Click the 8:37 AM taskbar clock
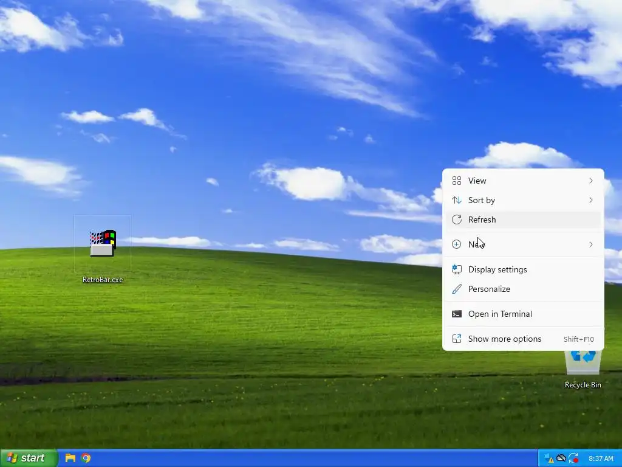622x467 pixels. pos(601,458)
